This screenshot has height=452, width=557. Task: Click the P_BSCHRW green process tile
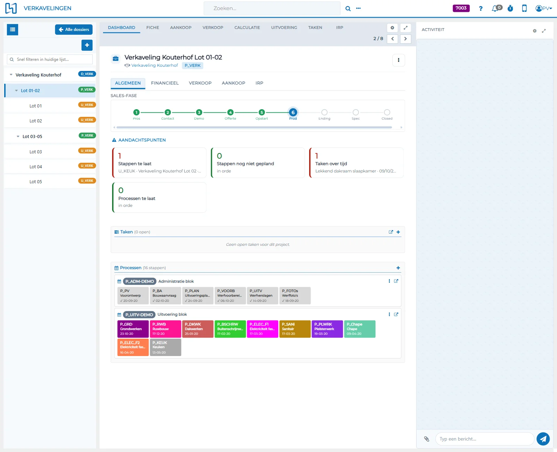pos(230,329)
